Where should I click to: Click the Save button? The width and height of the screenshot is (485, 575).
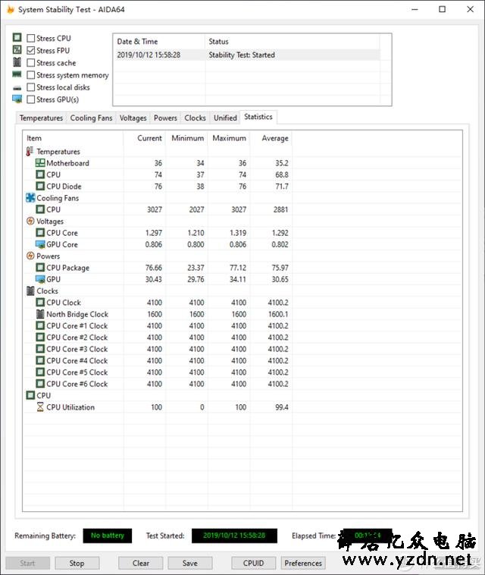click(x=189, y=563)
